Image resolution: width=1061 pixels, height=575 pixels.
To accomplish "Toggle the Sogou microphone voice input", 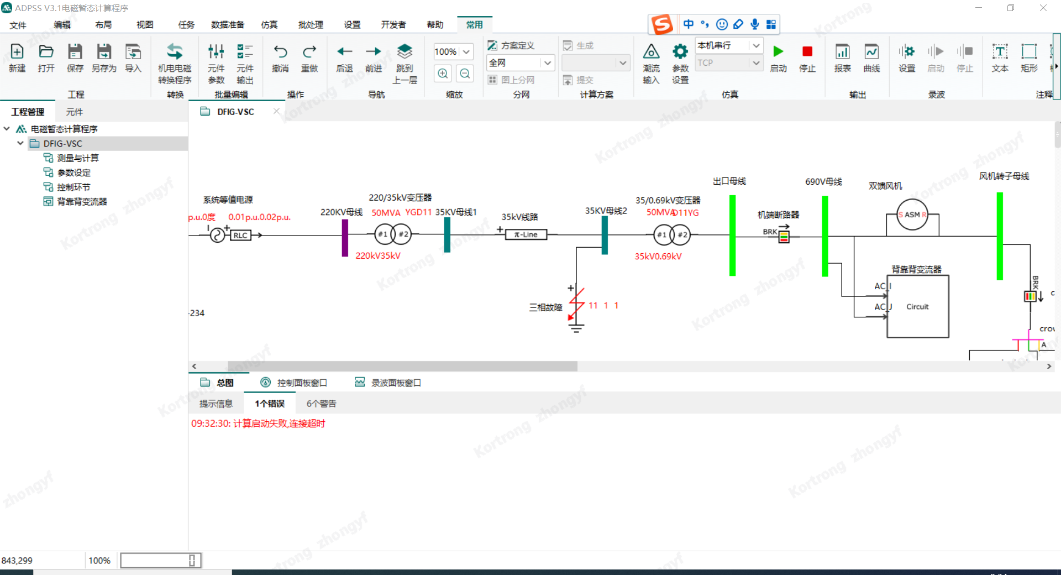I will point(754,24).
